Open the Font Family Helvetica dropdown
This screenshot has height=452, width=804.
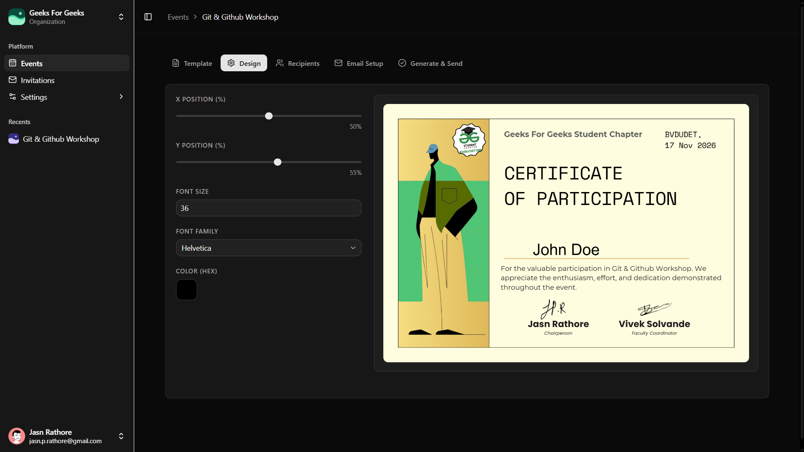click(268, 248)
